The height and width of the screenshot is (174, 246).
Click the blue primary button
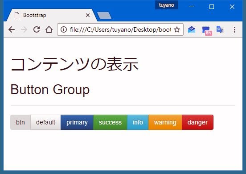[x=77, y=122]
